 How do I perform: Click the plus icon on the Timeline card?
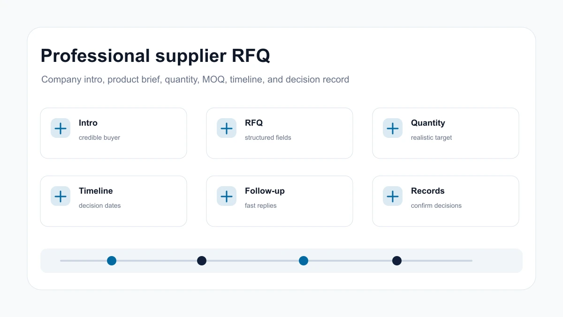click(x=61, y=196)
